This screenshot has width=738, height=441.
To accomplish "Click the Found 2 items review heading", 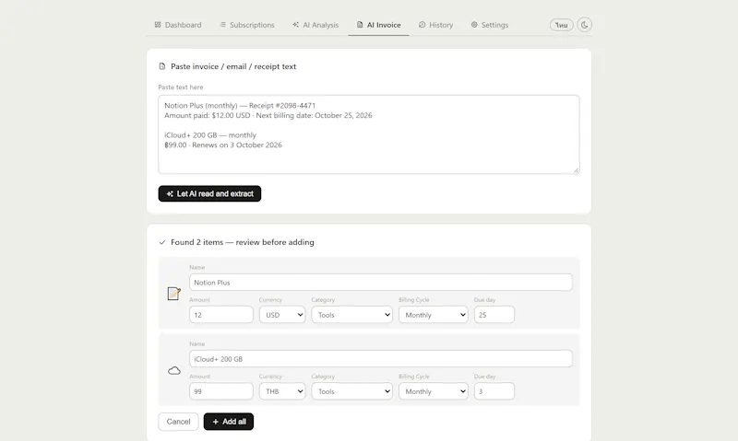I will tap(243, 242).
